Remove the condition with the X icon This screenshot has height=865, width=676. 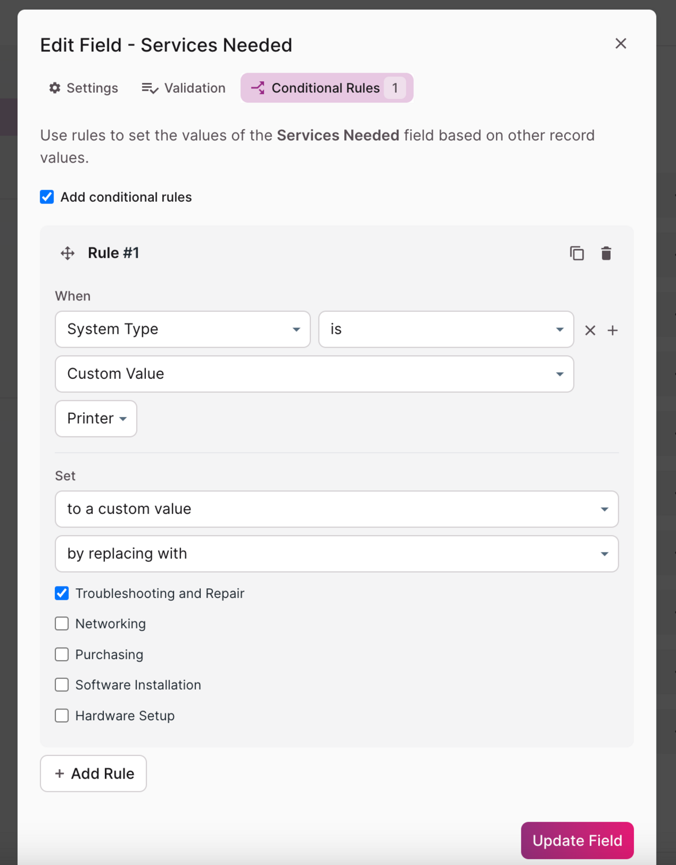click(590, 330)
